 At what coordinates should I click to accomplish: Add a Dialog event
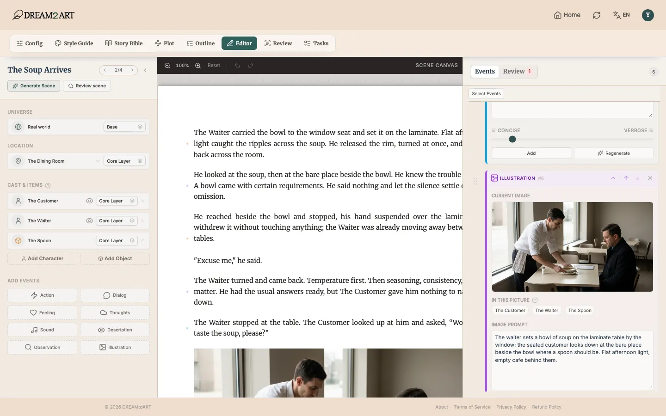pyautogui.click(x=115, y=295)
